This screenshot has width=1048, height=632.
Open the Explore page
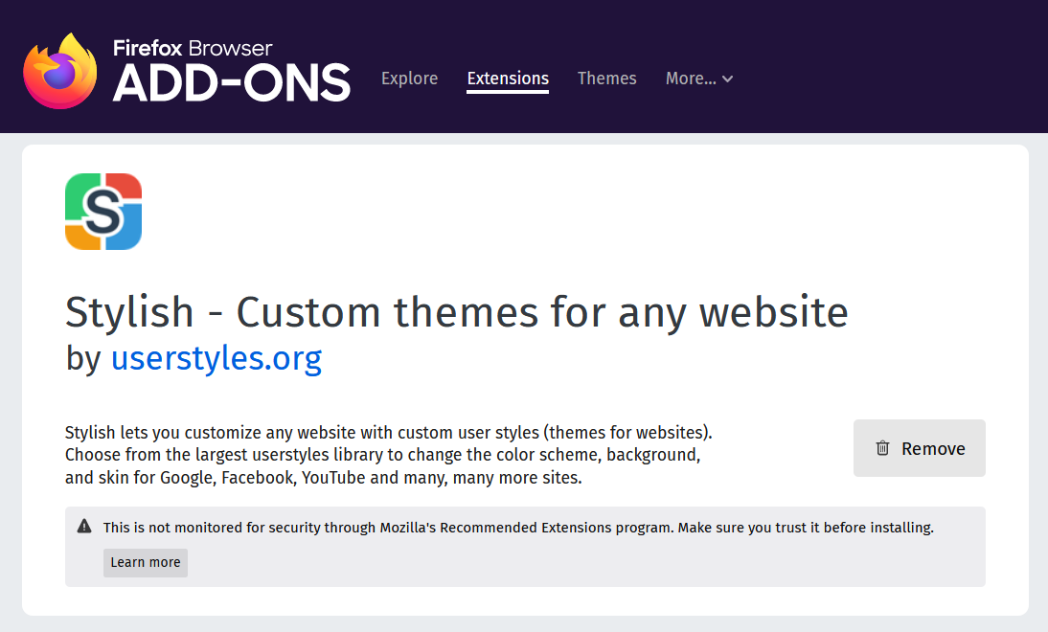(x=409, y=79)
